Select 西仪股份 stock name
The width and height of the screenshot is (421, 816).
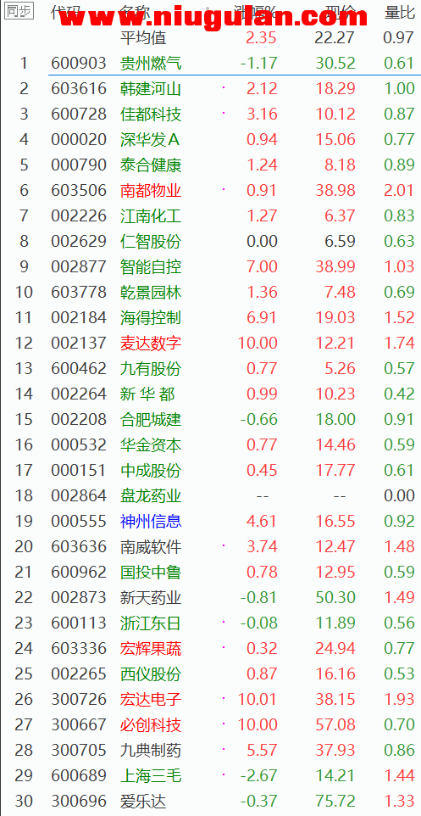point(151,674)
